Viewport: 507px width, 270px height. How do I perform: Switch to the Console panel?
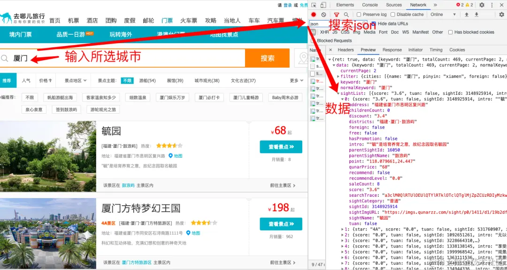point(370,5)
